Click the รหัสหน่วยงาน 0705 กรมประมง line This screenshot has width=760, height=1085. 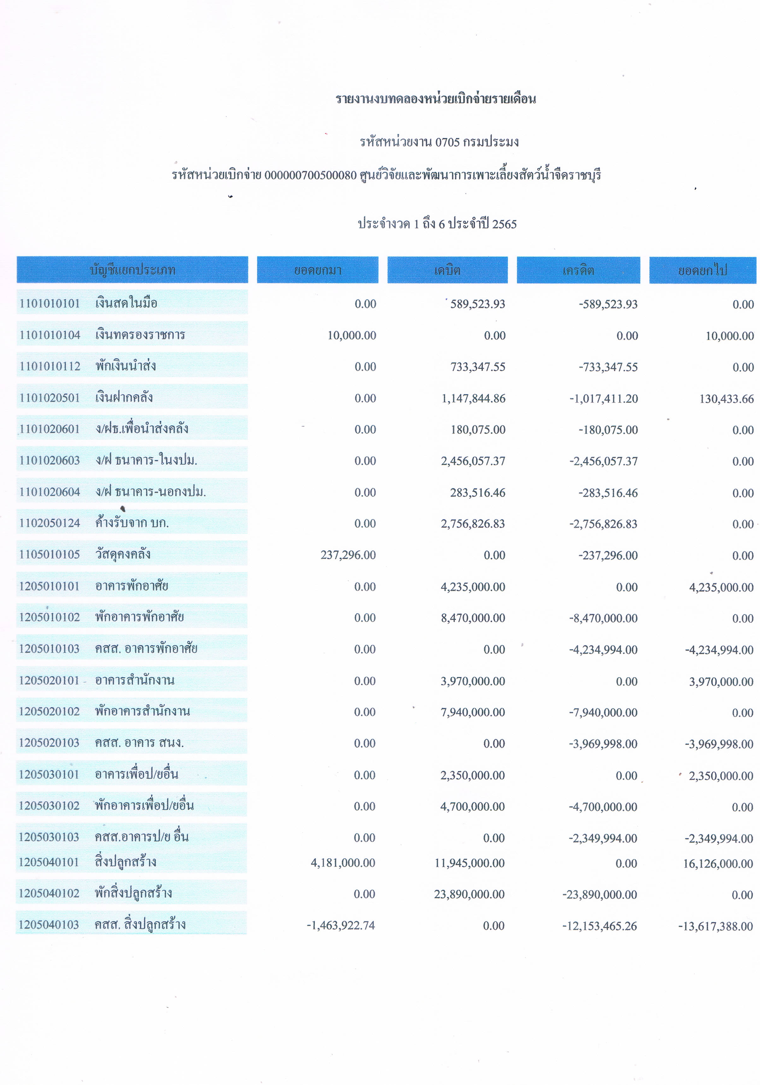(439, 142)
